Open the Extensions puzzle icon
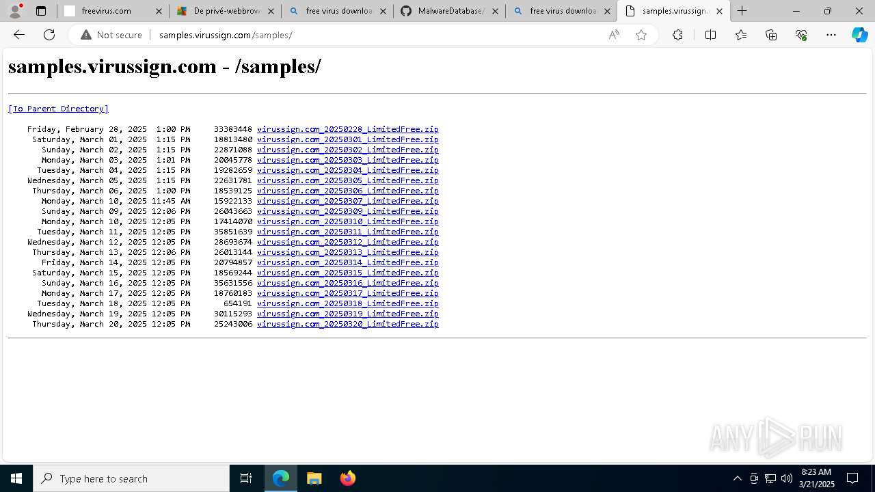875x492 pixels. pyautogui.click(x=677, y=35)
